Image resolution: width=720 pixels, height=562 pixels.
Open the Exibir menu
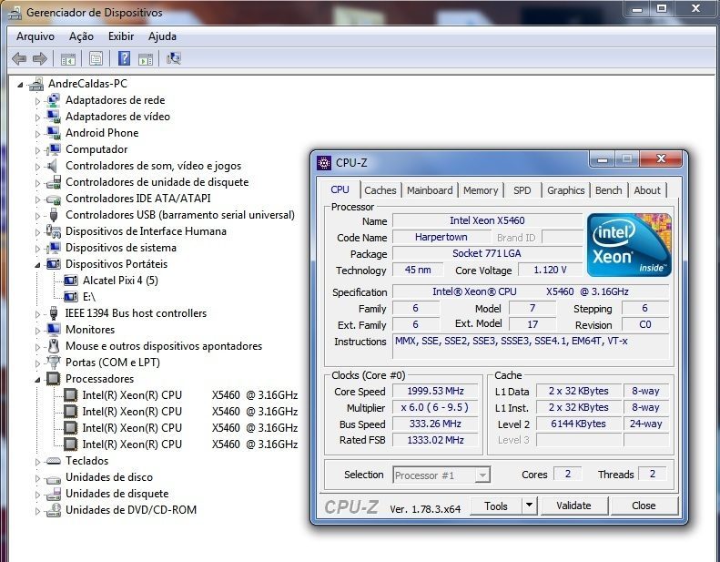point(121,36)
